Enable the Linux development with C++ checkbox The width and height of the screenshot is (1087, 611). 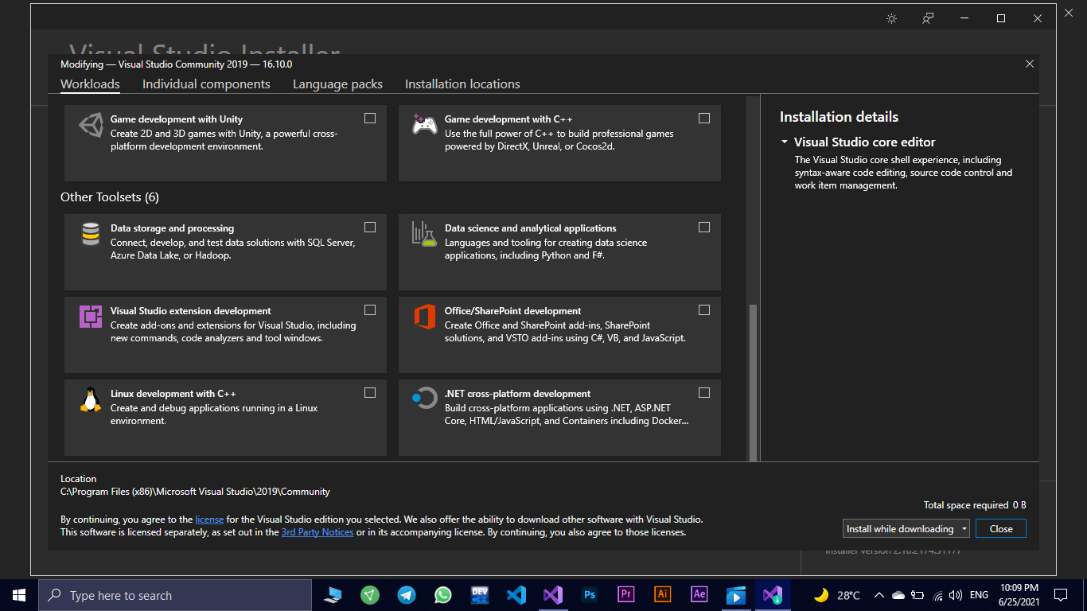pyautogui.click(x=370, y=393)
